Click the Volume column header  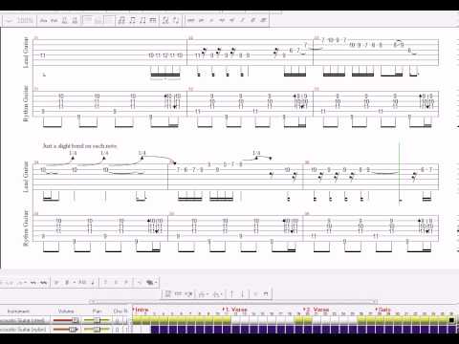pyautogui.click(x=66, y=311)
